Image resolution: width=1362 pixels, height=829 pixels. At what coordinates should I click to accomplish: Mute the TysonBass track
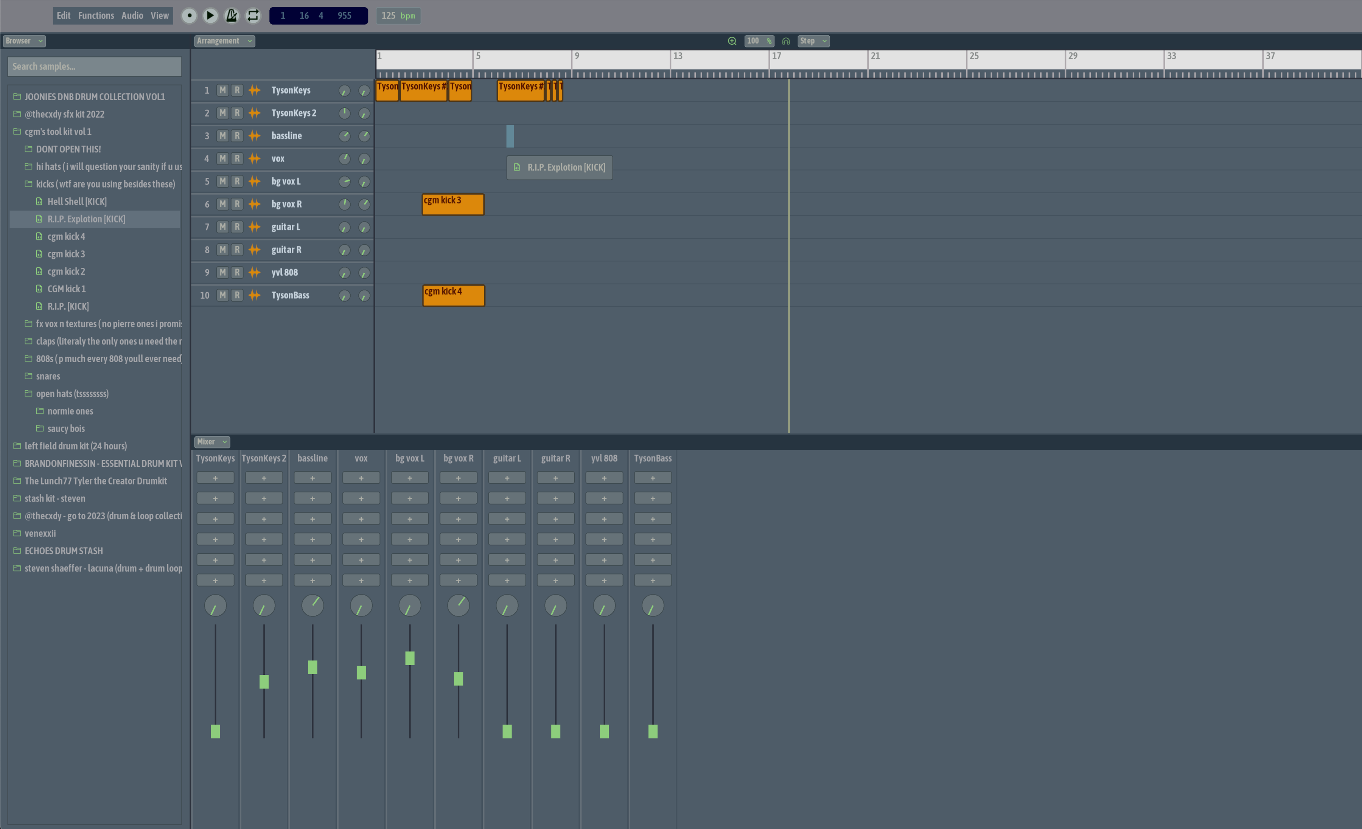[222, 295]
